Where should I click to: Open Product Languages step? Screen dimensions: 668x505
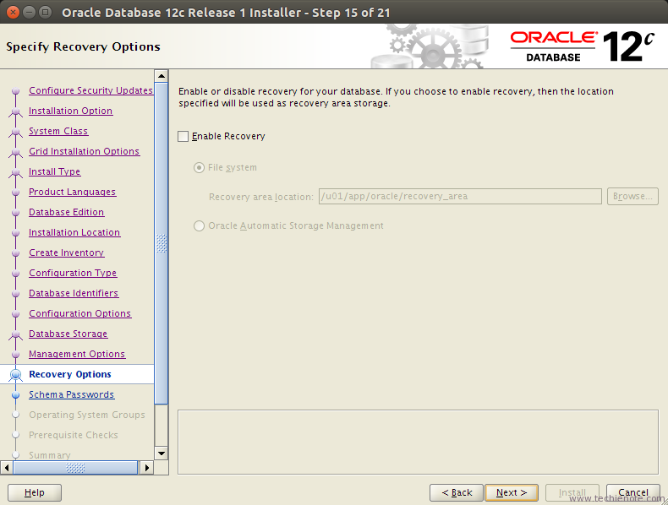(73, 192)
